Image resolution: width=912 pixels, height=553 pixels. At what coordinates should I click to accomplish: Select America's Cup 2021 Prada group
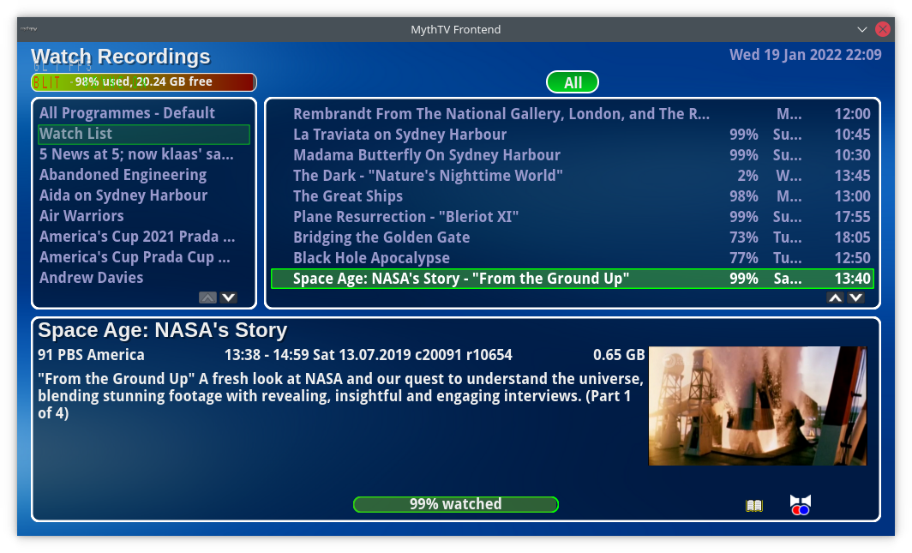(144, 237)
